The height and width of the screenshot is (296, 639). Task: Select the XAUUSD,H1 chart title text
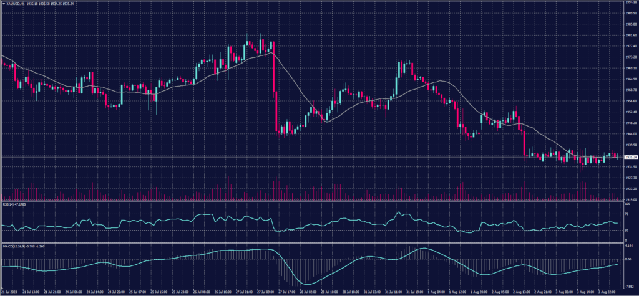coord(14,2)
